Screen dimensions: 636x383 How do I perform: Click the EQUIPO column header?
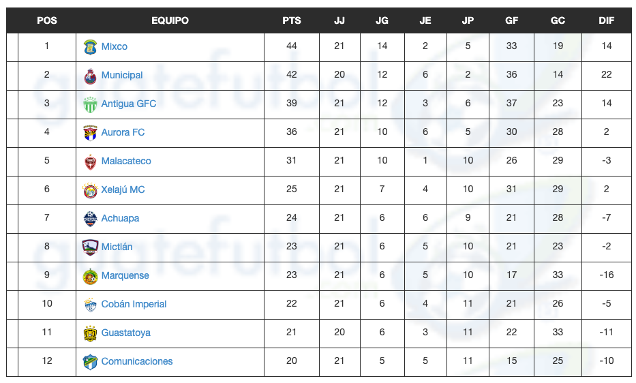click(x=170, y=20)
